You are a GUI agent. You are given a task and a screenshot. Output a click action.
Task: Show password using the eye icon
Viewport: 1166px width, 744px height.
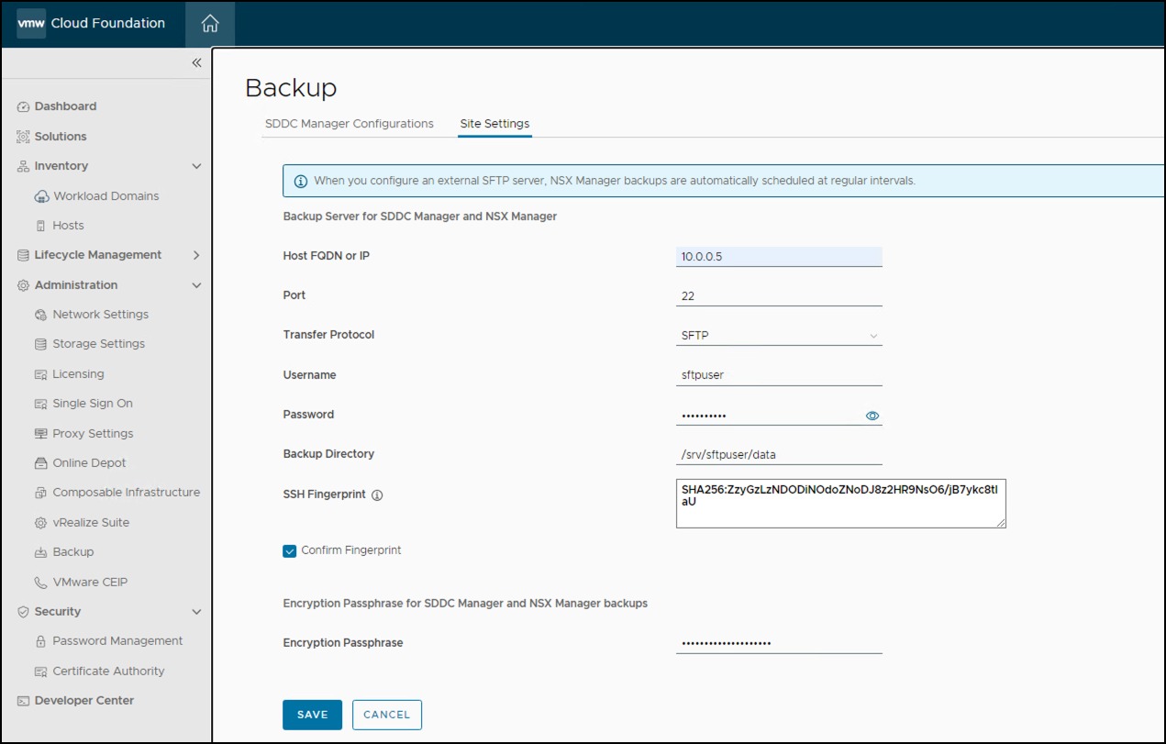tap(872, 416)
